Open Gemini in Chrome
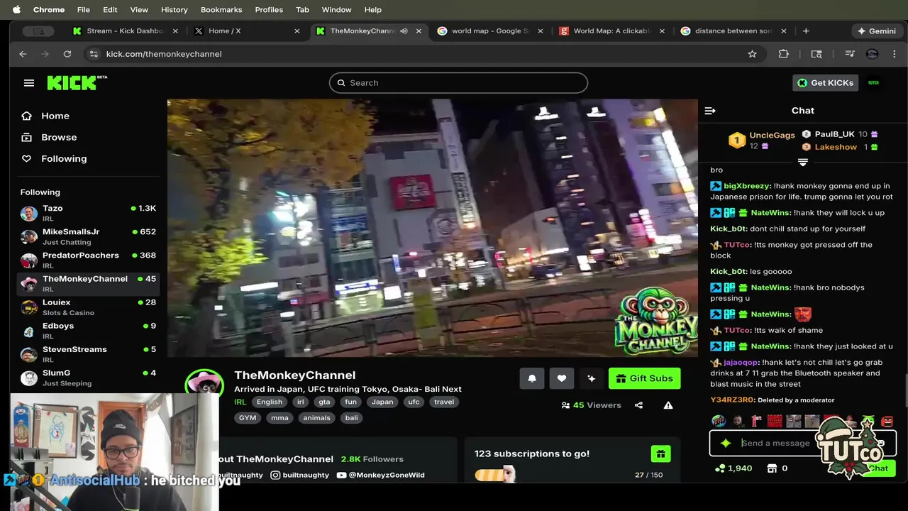Screen dimensions: 908x511 pos(877,31)
